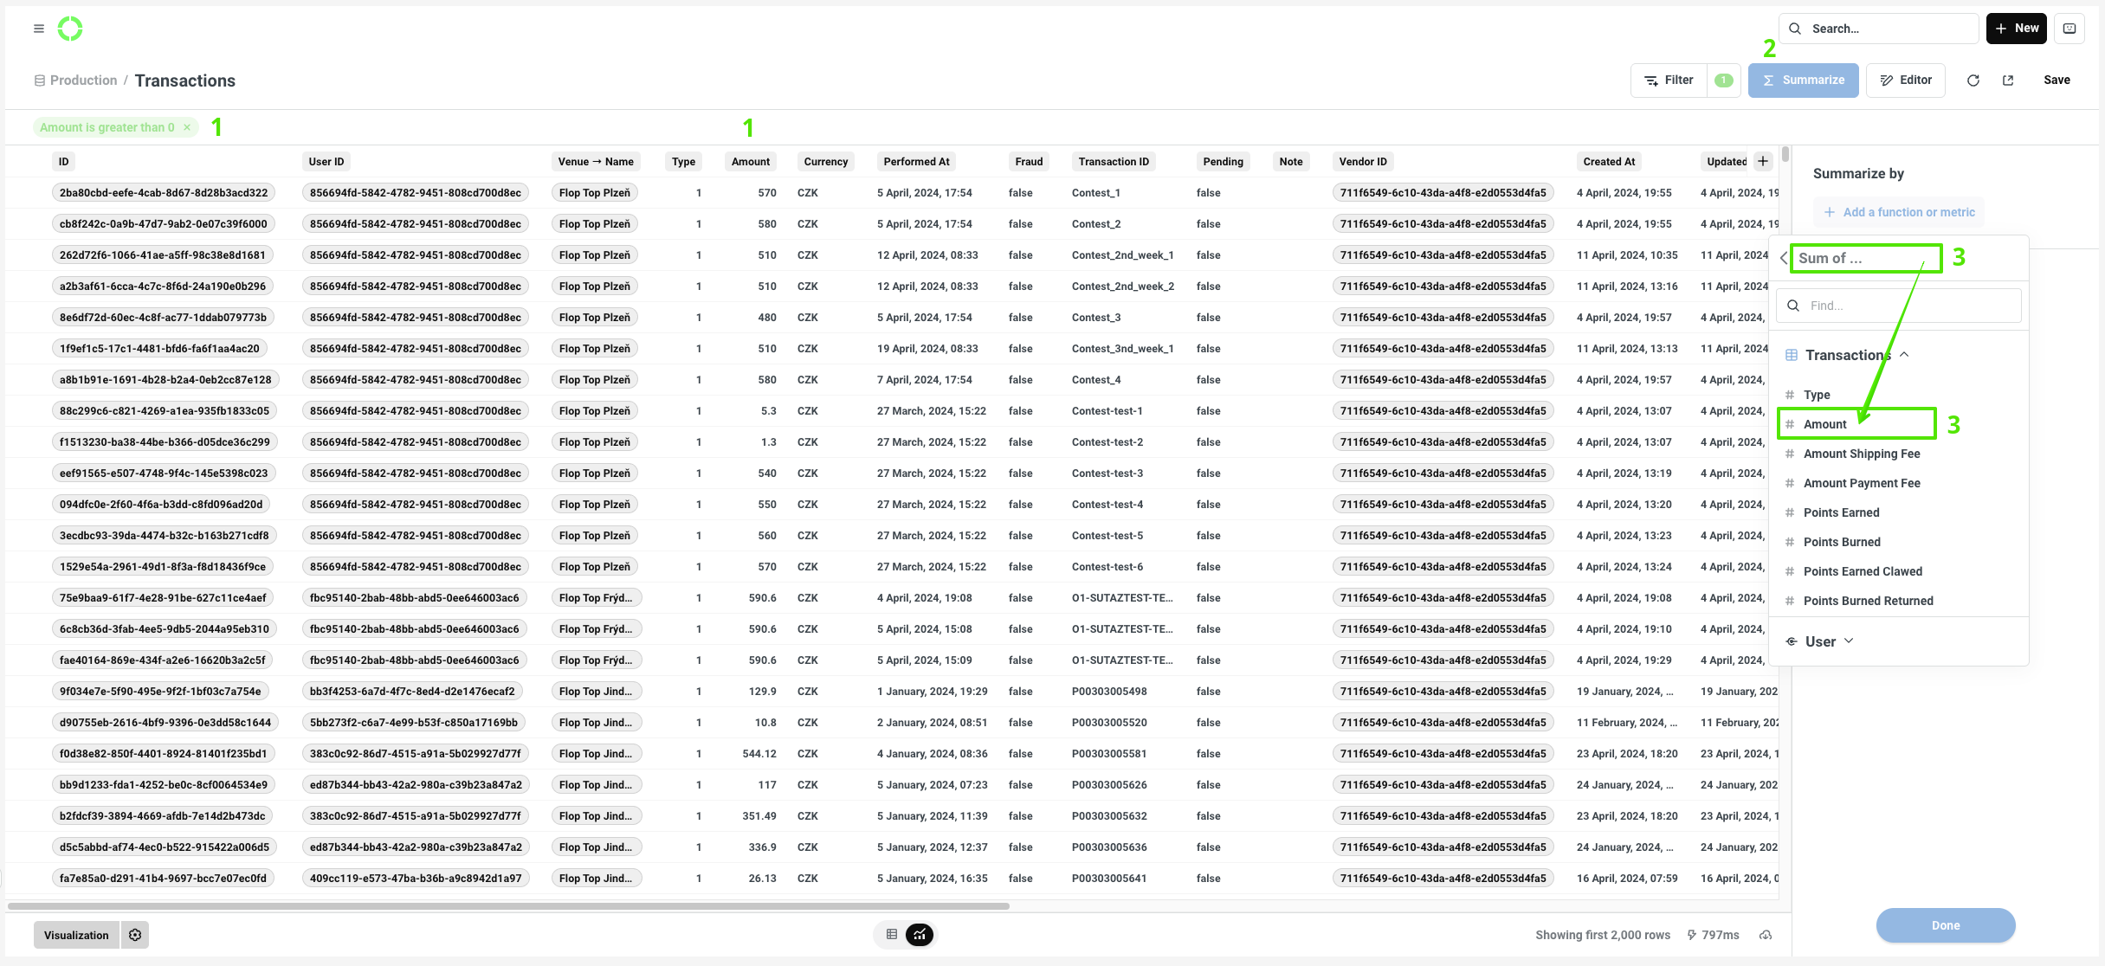2105x966 pixels.
Task: Go back from Sum of picker
Action: coord(1784,258)
